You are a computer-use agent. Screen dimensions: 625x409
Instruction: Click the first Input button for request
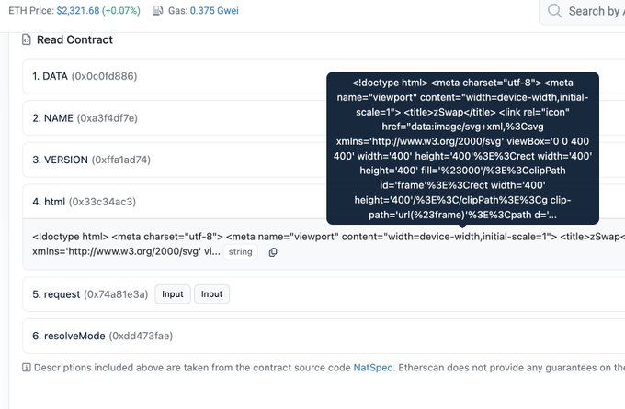pos(172,293)
